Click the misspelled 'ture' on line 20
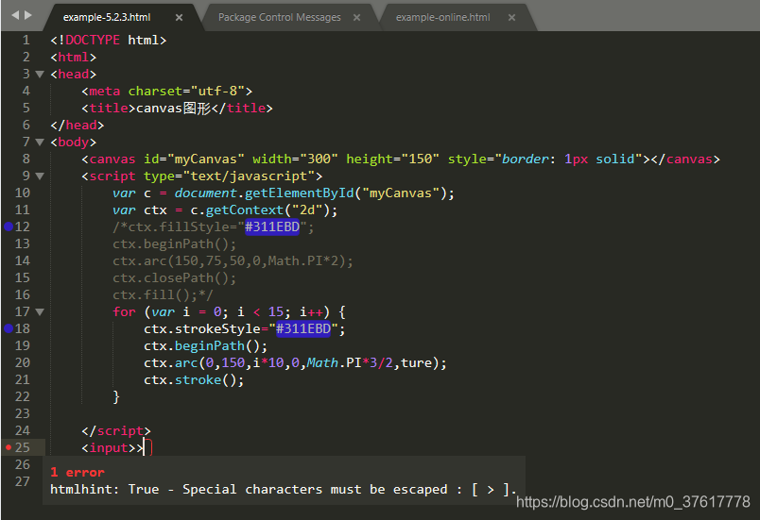Image resolution: width=760 pixels, height=520 pixels. point(416,362)
